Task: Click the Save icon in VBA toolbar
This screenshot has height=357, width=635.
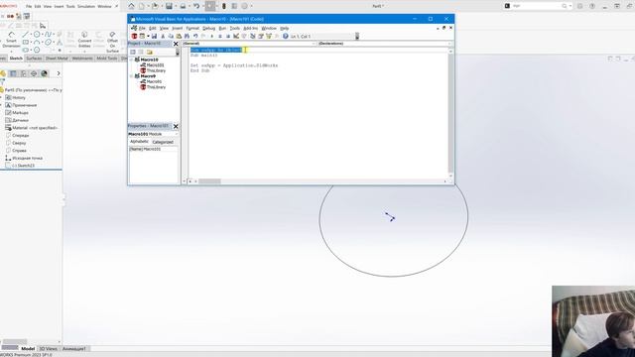Action: (155, 37)
